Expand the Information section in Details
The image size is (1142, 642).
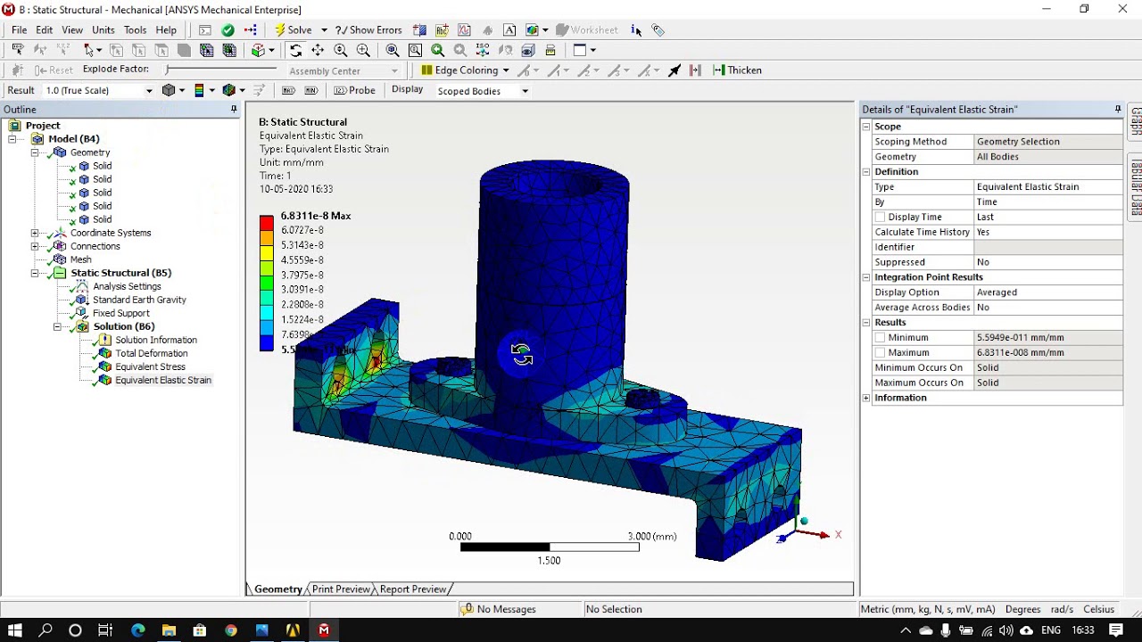point(866,398)
